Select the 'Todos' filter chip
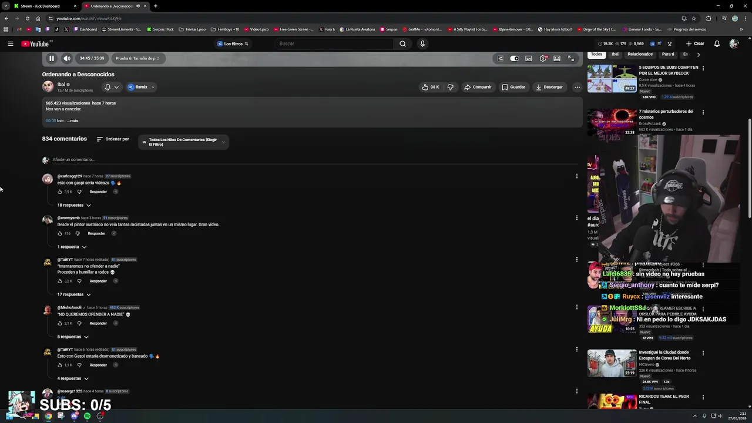Screen dimensions: 752x423 (597, 54)
